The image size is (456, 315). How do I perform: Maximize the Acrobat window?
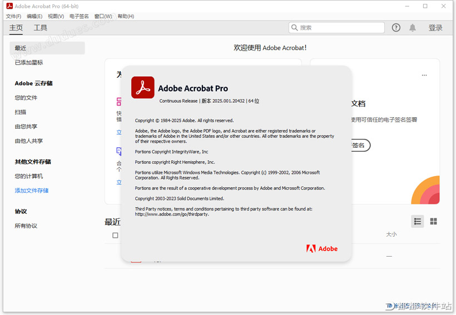click(425, 6)
